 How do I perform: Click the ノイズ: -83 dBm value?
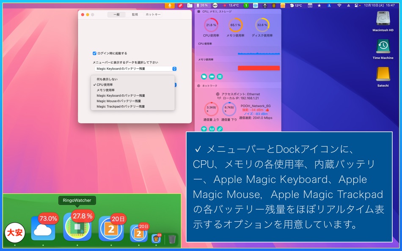click(256, 114)
